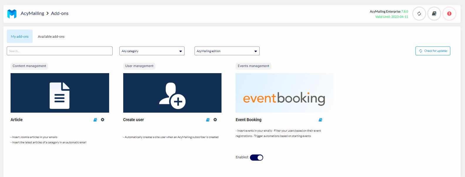Image resolution: width=465 pixels, height=177 pixels.
Task: Open settings gear for Create user add-on
Action: (215, 120)
